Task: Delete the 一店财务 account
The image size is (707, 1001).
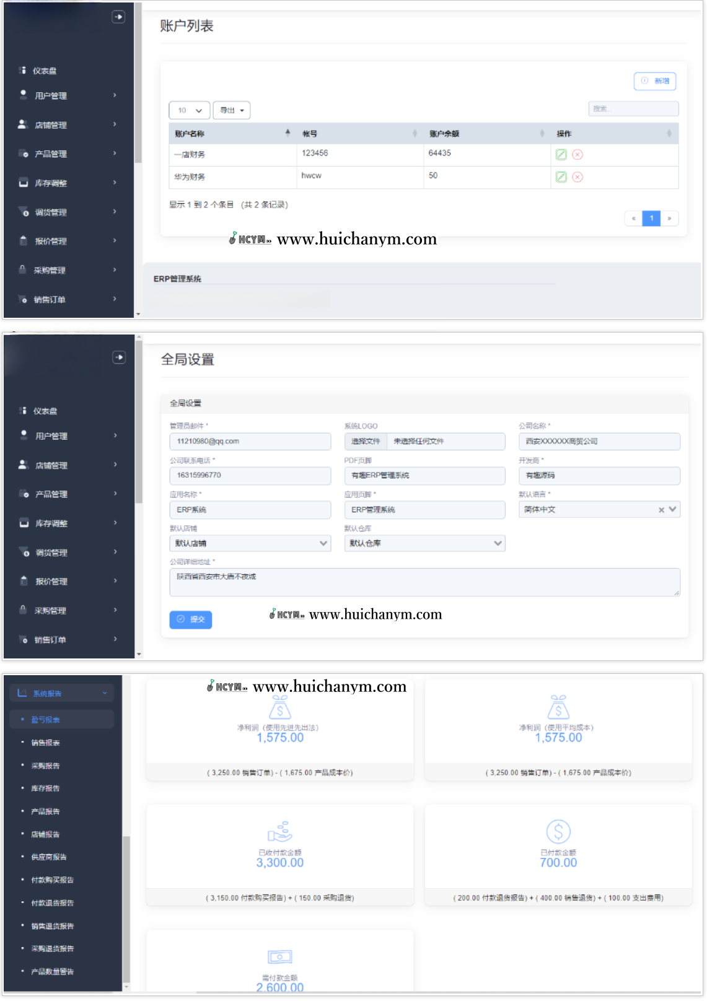Action: pyautogui.click(x=577, y=155)
